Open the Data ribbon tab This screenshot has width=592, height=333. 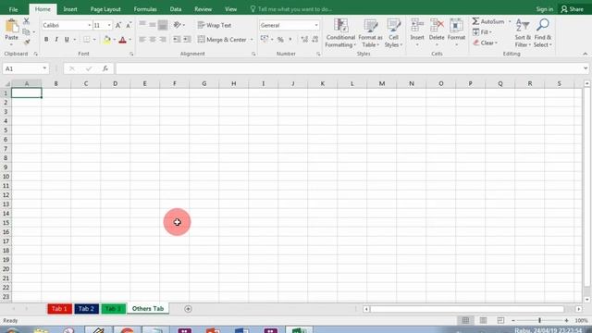176,9
